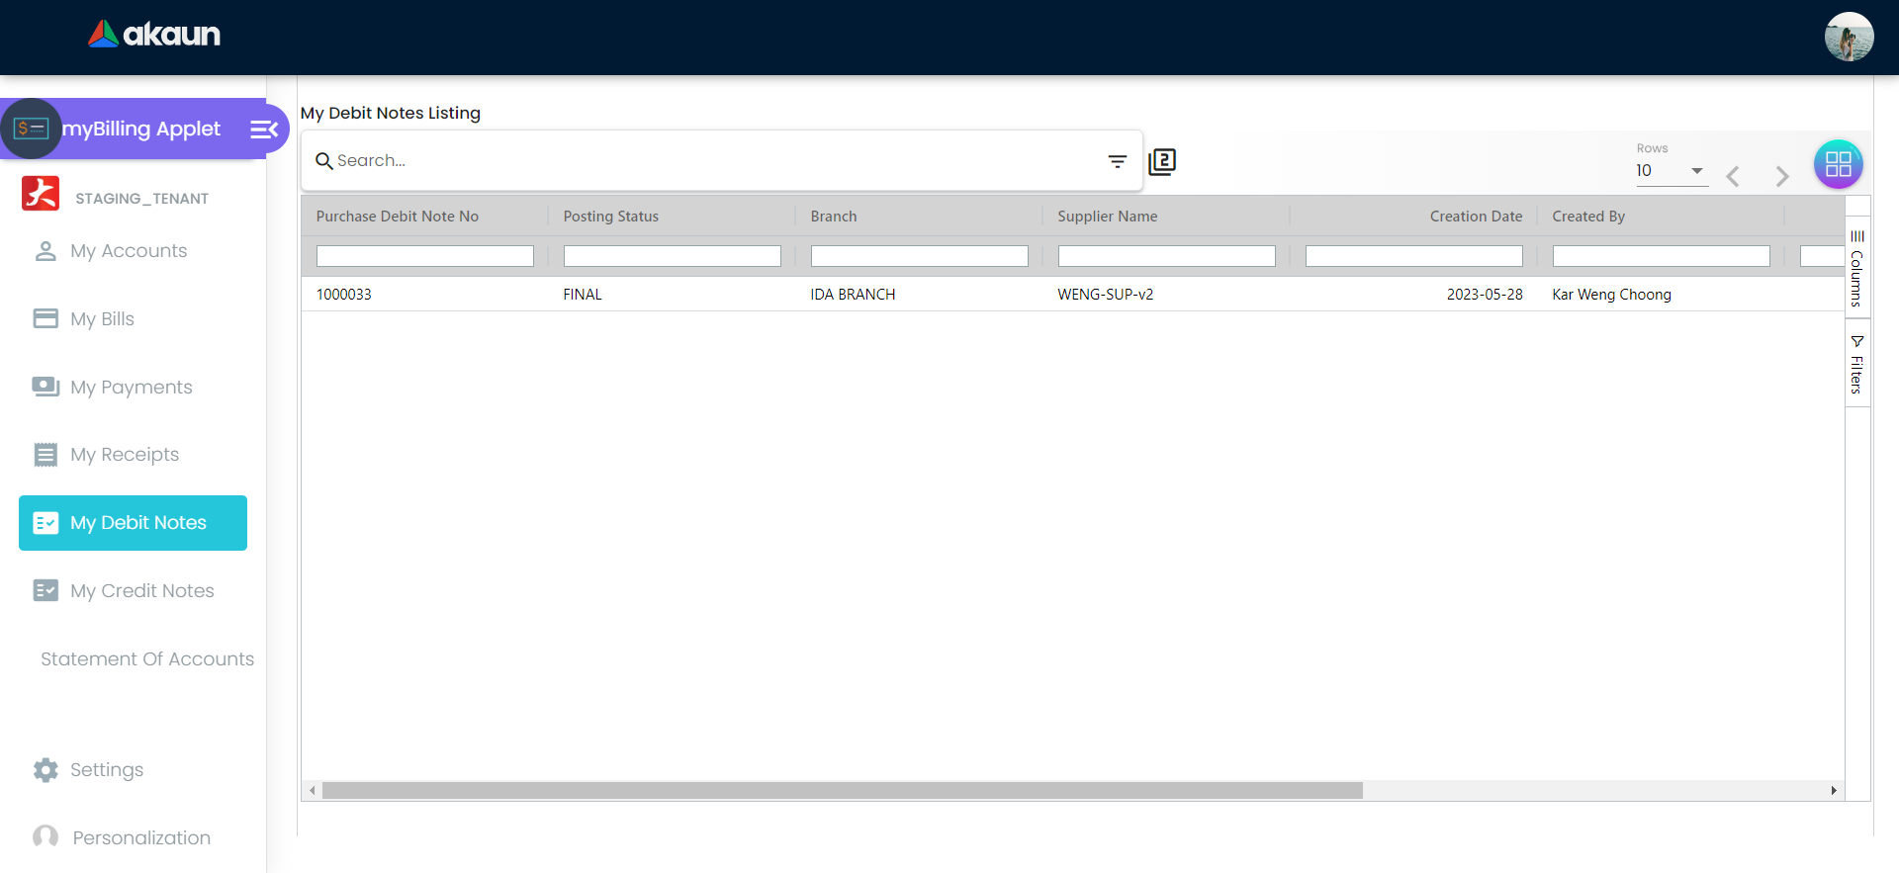Screen dimensions: 1899x873
Task: Open Settings menu item
Action: 107,770
